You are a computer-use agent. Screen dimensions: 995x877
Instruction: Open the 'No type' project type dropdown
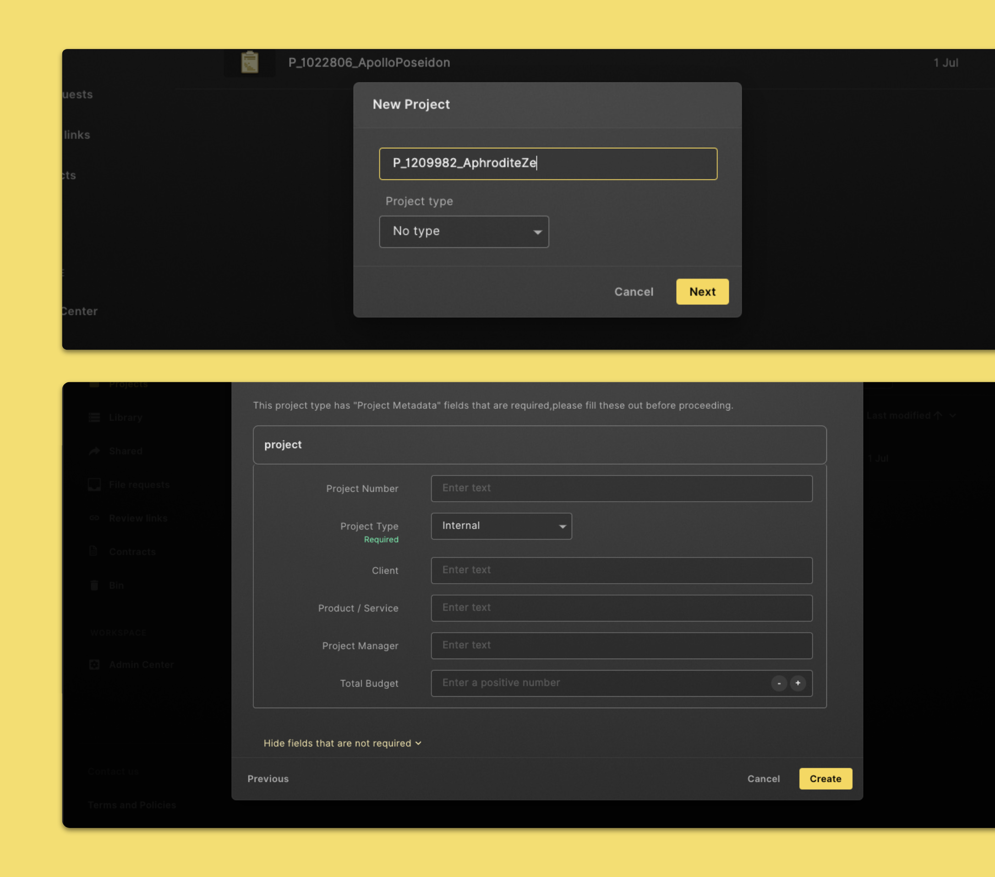tap(464, 232)
